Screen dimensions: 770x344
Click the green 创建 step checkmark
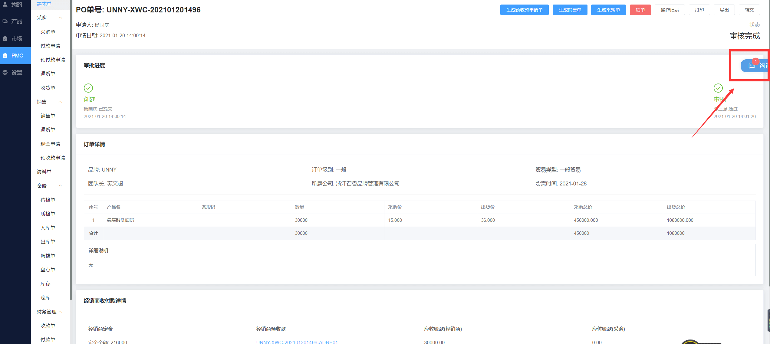(x=88, y=88)
